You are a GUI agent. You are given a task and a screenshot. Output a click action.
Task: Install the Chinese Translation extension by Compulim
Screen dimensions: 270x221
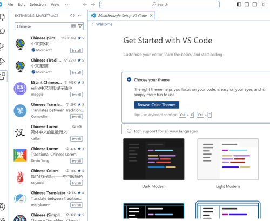click(77, 117)
